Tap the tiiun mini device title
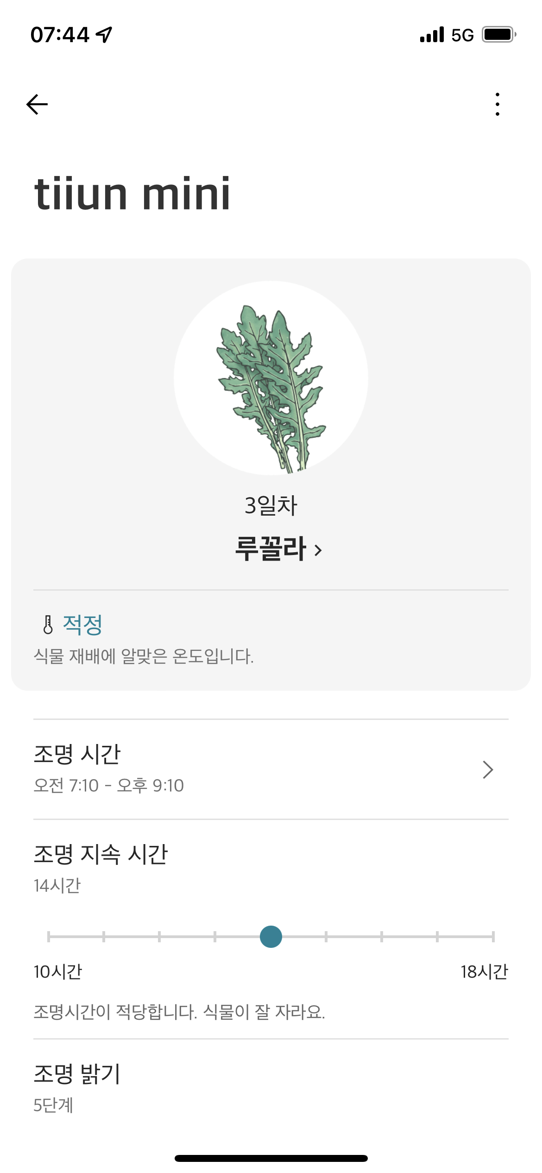Image resolution: width=542 pixels, height=1173 pixels. [x=132, y=193]
